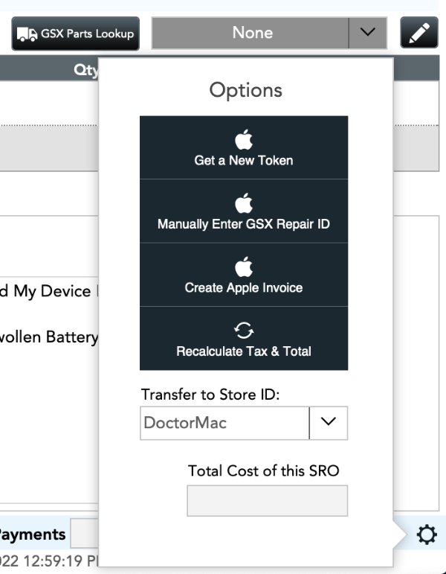Select the Payments tab label
The height and width of the screenshot is (574, 446).
(x=33, y=535)
